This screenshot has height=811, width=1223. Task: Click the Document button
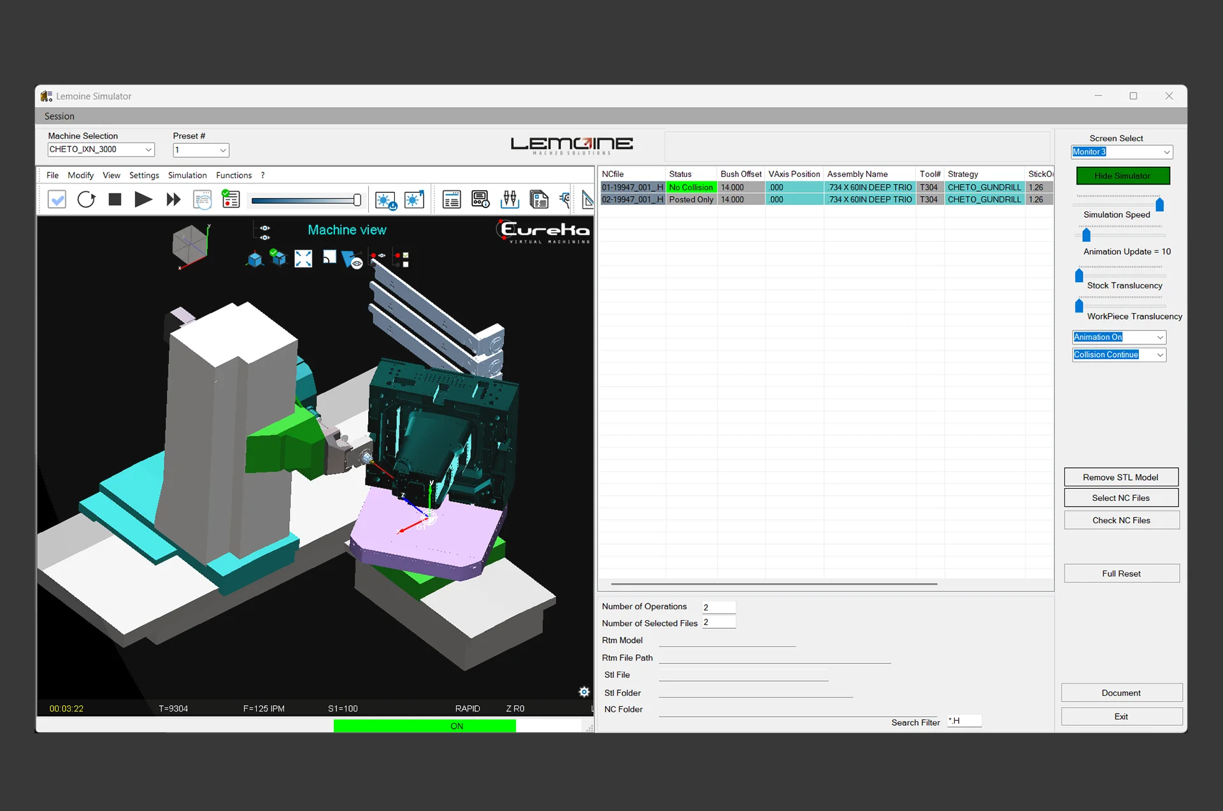tap(1121, 693)
